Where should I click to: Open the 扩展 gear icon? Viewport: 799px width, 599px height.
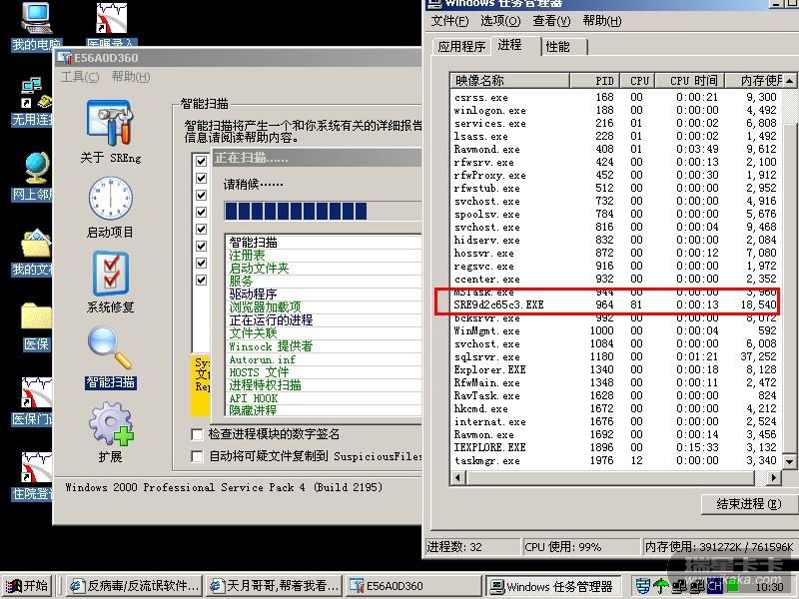pyautogui.click(x=110, y=423)
